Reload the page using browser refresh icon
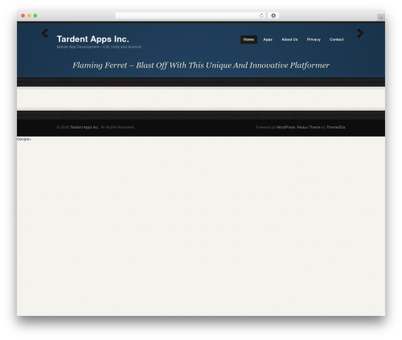 coord(261,15)
